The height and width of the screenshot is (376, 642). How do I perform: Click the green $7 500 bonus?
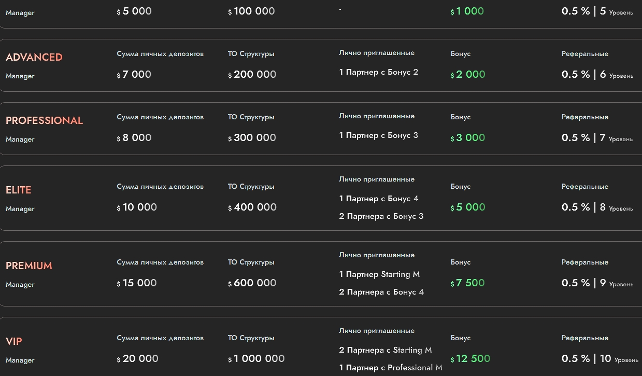[468, 283]
